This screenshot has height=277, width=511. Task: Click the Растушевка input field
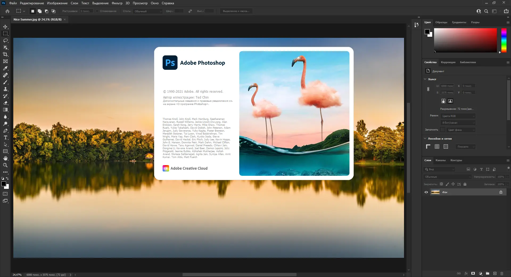click(86, 11)
